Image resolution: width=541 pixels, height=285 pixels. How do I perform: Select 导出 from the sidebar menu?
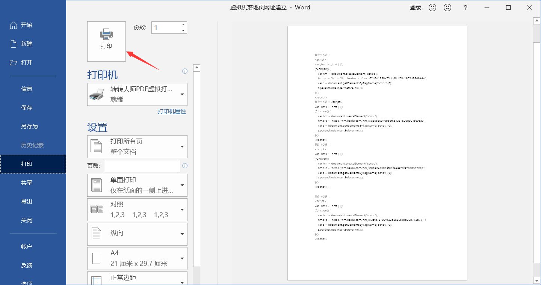(27, 202)
